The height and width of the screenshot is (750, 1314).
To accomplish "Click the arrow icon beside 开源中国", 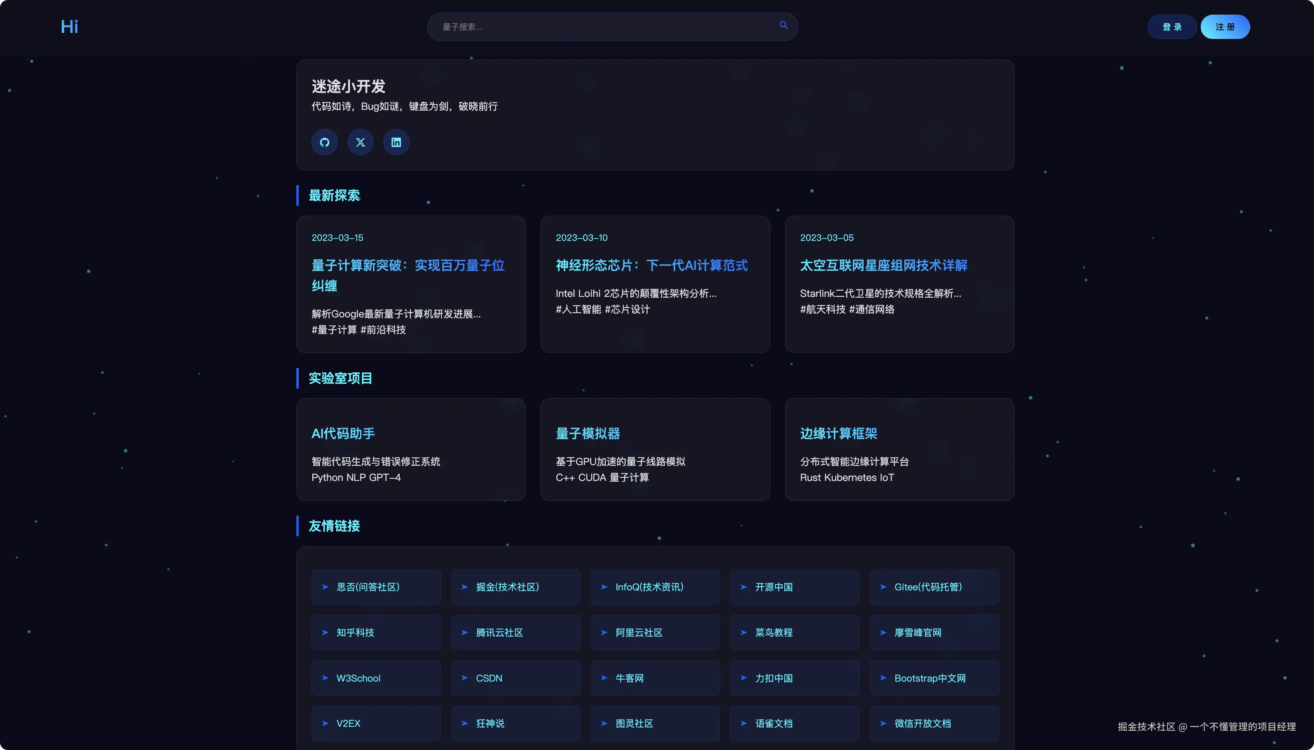I will point(743,587).
